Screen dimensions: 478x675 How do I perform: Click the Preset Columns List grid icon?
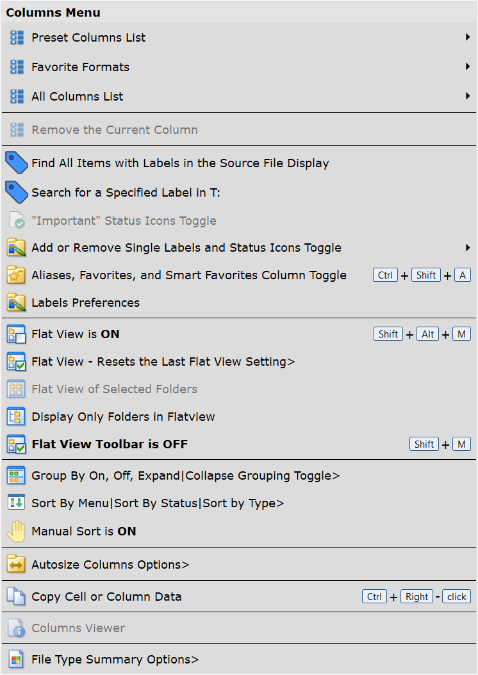17,38
